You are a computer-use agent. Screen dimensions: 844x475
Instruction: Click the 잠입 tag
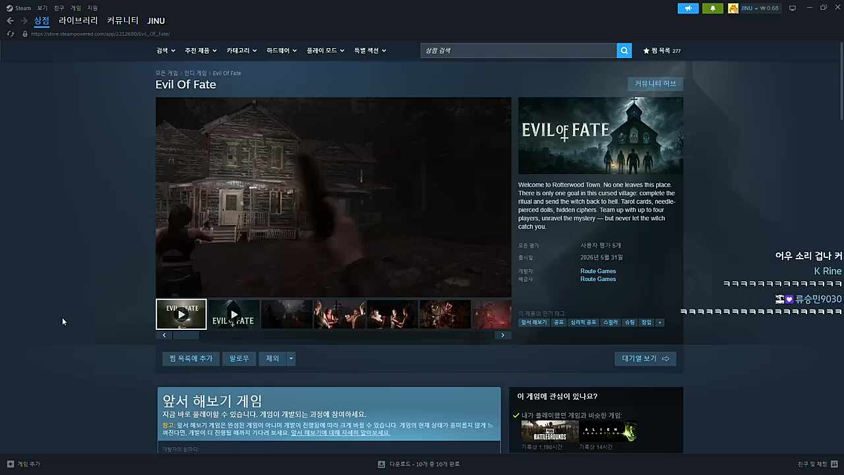pyautogui.click(x=646, y=322)
